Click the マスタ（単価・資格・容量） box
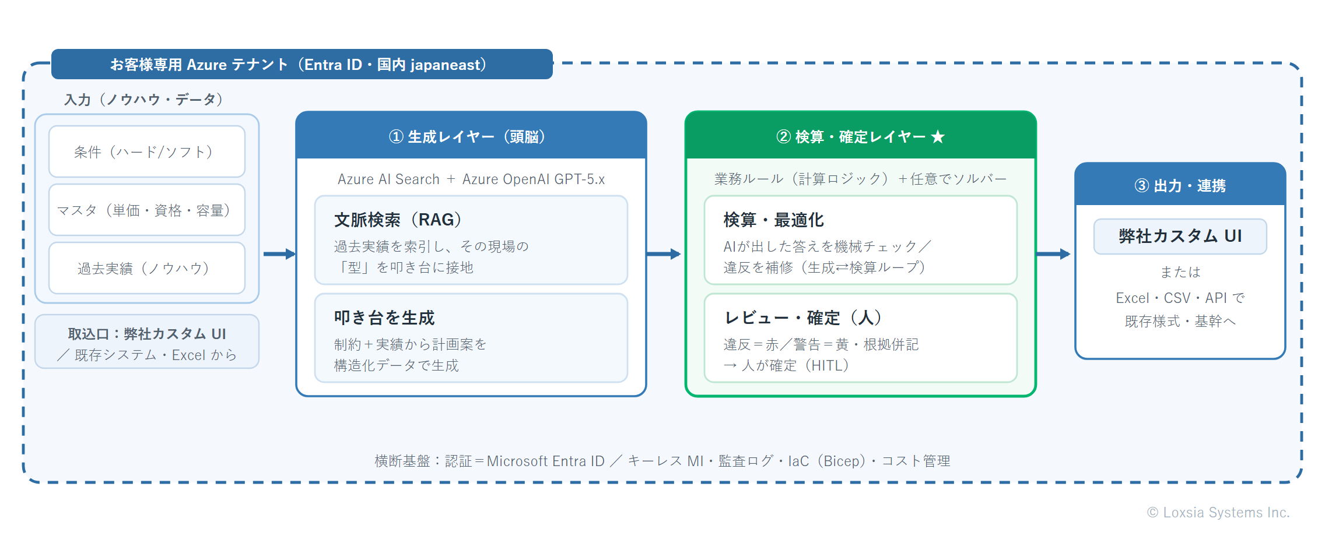 pyautogui.click(x=147, y=210)
